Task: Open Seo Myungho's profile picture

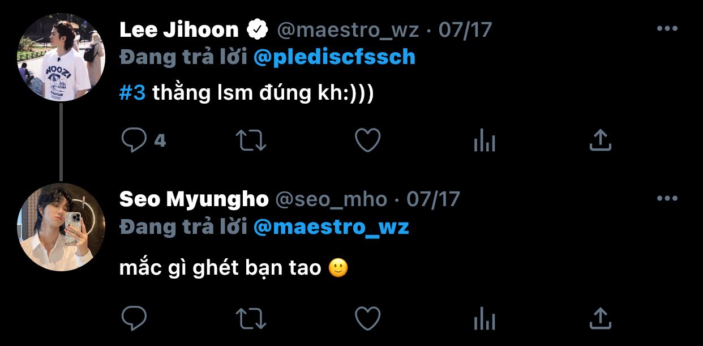Action: 61,227
